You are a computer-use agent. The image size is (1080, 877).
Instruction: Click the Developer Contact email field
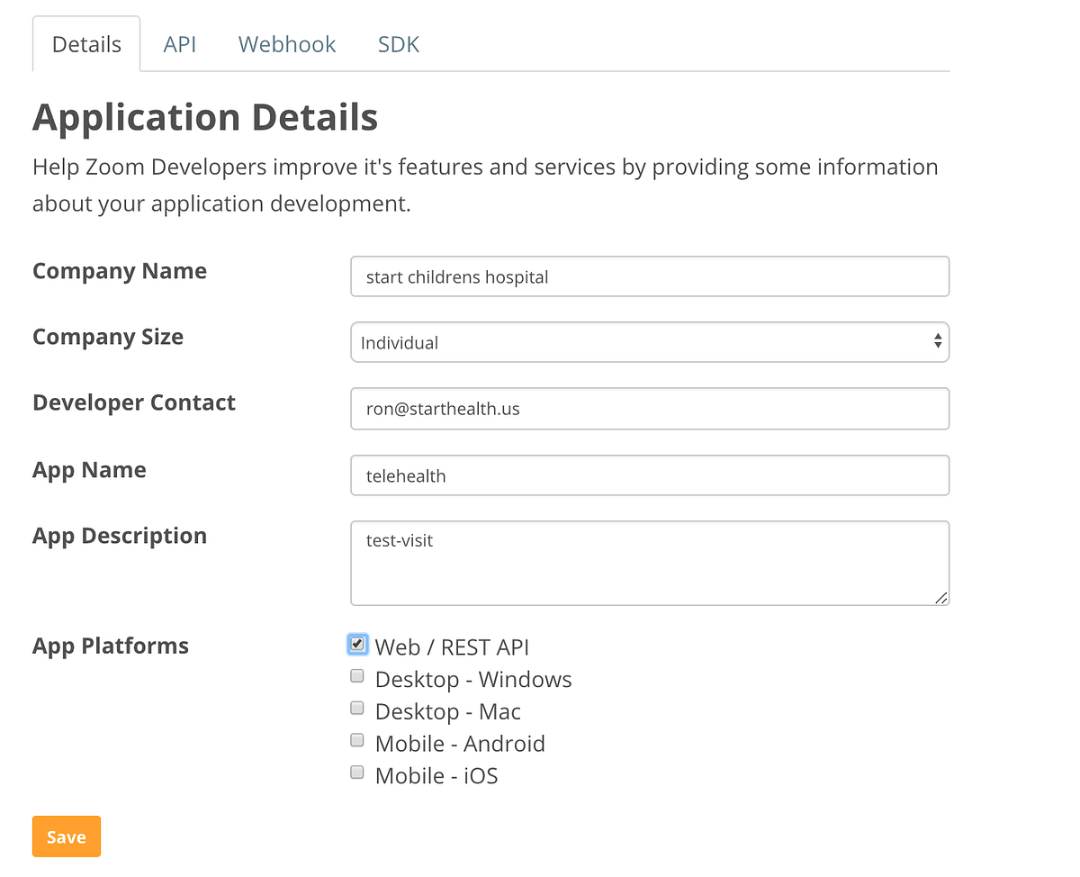(x=649, y=409)
